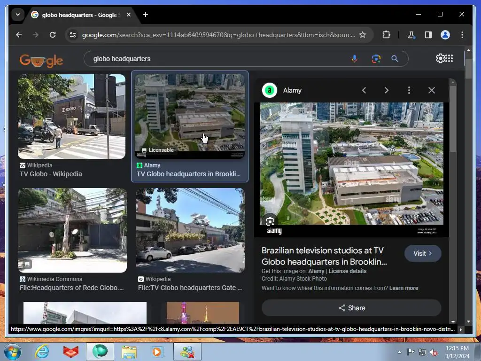The image size is (481, 361).
Task: Select the Alamy TV Globo aerial thumbnail
Action: 190,117
